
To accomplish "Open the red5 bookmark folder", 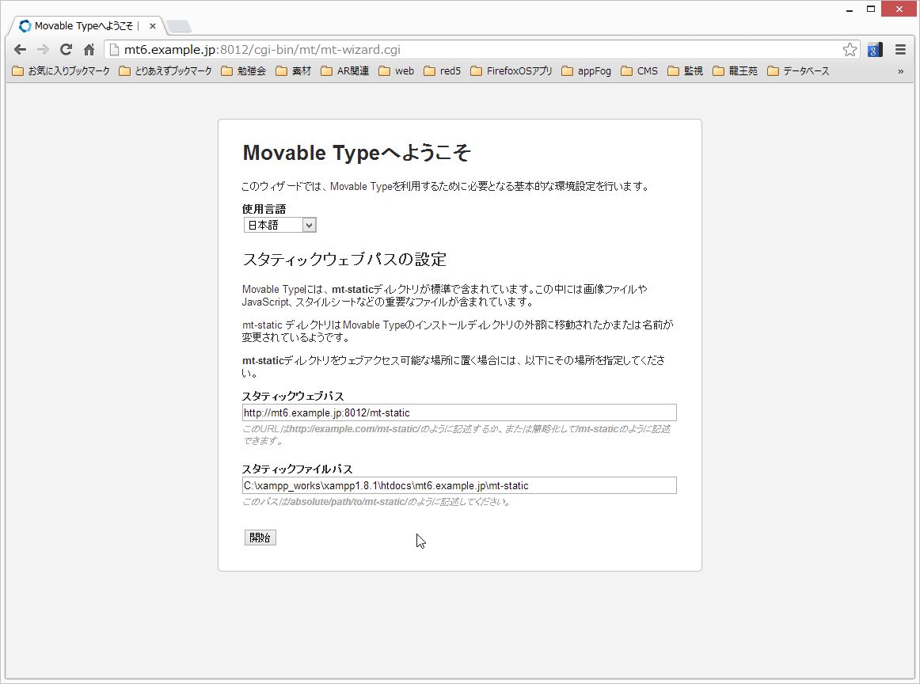I will point(443,71).
